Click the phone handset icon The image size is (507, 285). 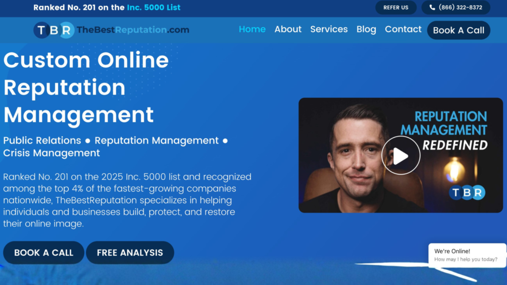pos(432,7)
